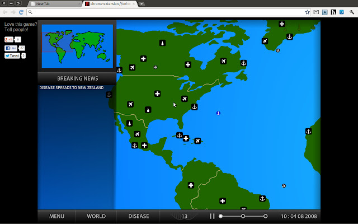Click the black 'h' extension icon

[x=333, y=12]
